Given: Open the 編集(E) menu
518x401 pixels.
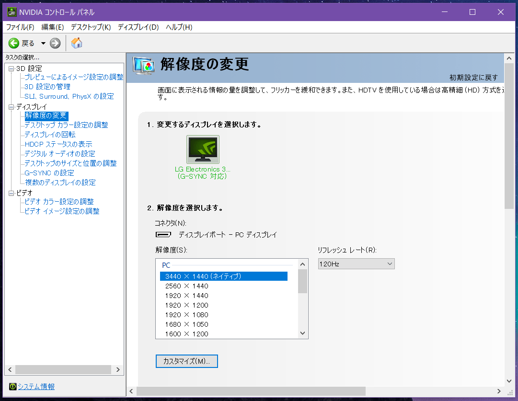Looking at the screenshot, I should (x=53, y=27).
